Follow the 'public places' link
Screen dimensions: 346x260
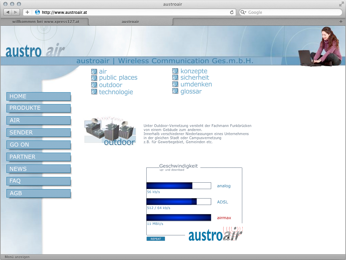118,78
